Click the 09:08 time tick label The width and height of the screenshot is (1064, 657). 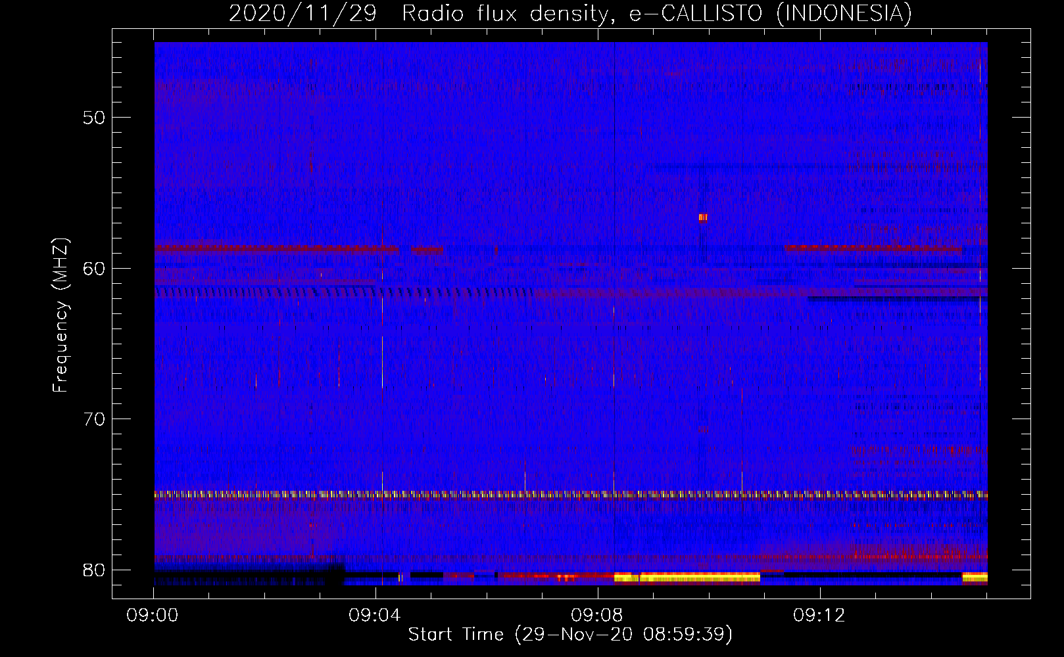click(597, 616)
